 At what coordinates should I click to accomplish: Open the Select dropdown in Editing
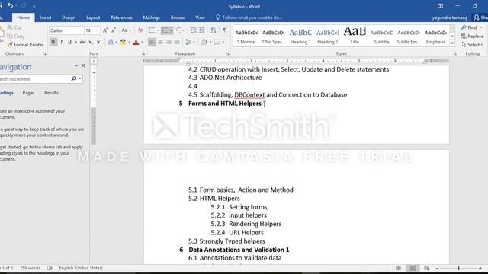pyautogui.click(x=473, y=45)
